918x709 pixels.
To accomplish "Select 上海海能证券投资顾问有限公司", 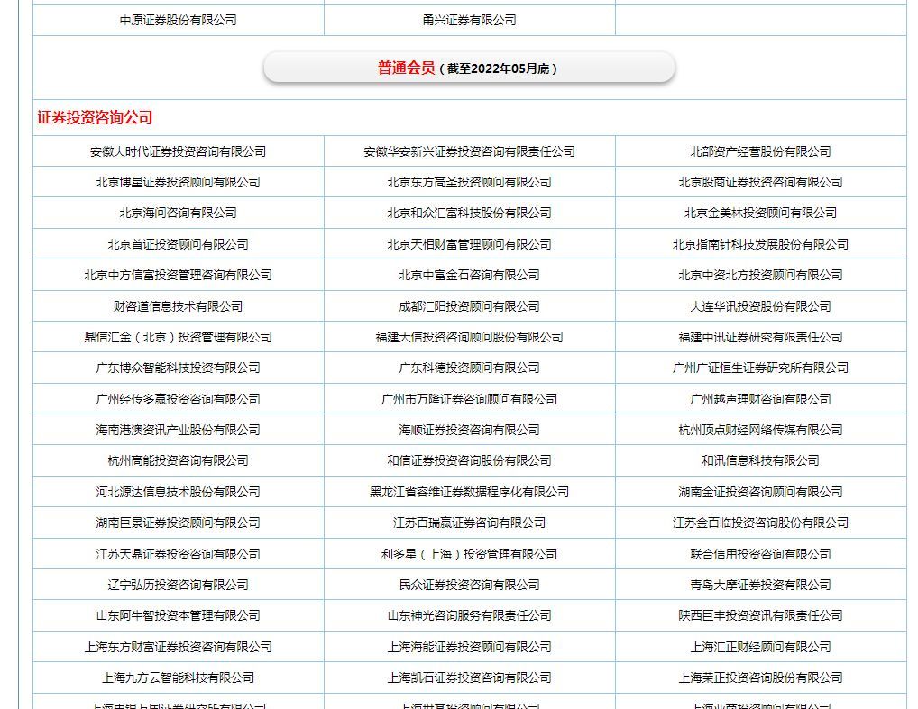I will point(470,647).
